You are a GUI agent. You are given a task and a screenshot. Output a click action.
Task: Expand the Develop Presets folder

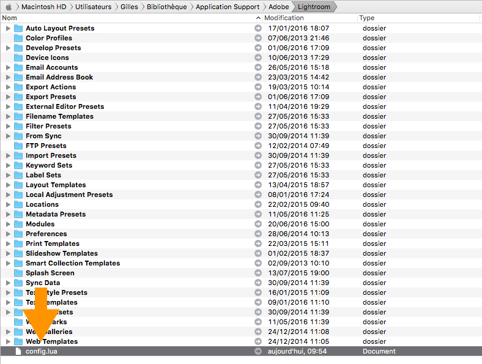tap(8, 48)
